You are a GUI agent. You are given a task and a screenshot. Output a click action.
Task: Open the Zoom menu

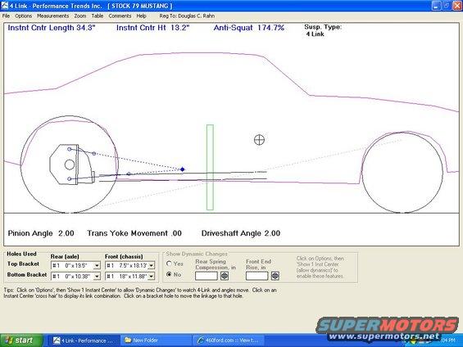80,16
